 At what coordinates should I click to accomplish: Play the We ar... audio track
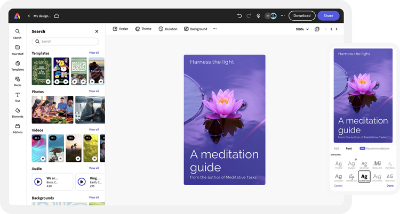38,182
